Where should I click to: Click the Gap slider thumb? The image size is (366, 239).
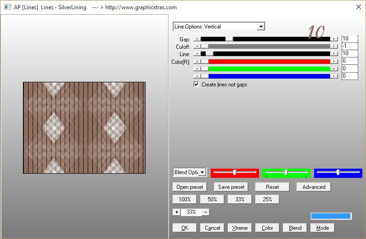pos(229,39)
